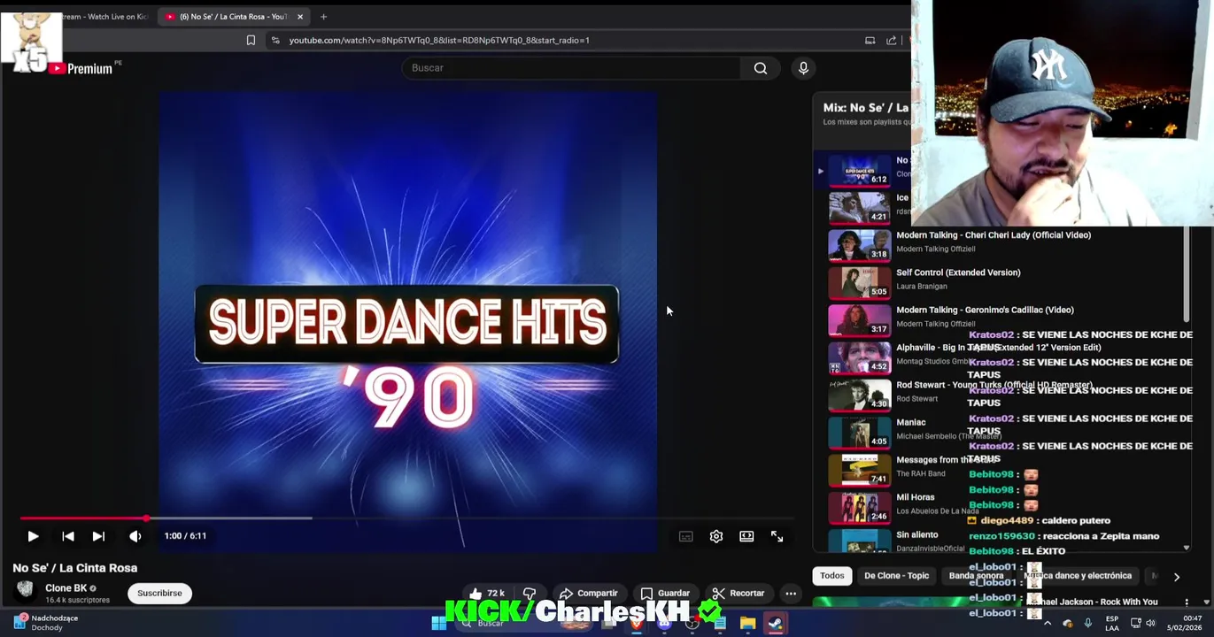
Task: Subscribe with the Suscribirse button
Action: pyautogui.click(x=159, y=594)
